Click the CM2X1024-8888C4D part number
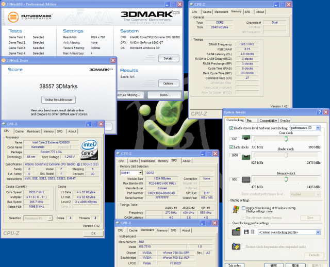This screenshot has width=330, height=267. point(162,193)
